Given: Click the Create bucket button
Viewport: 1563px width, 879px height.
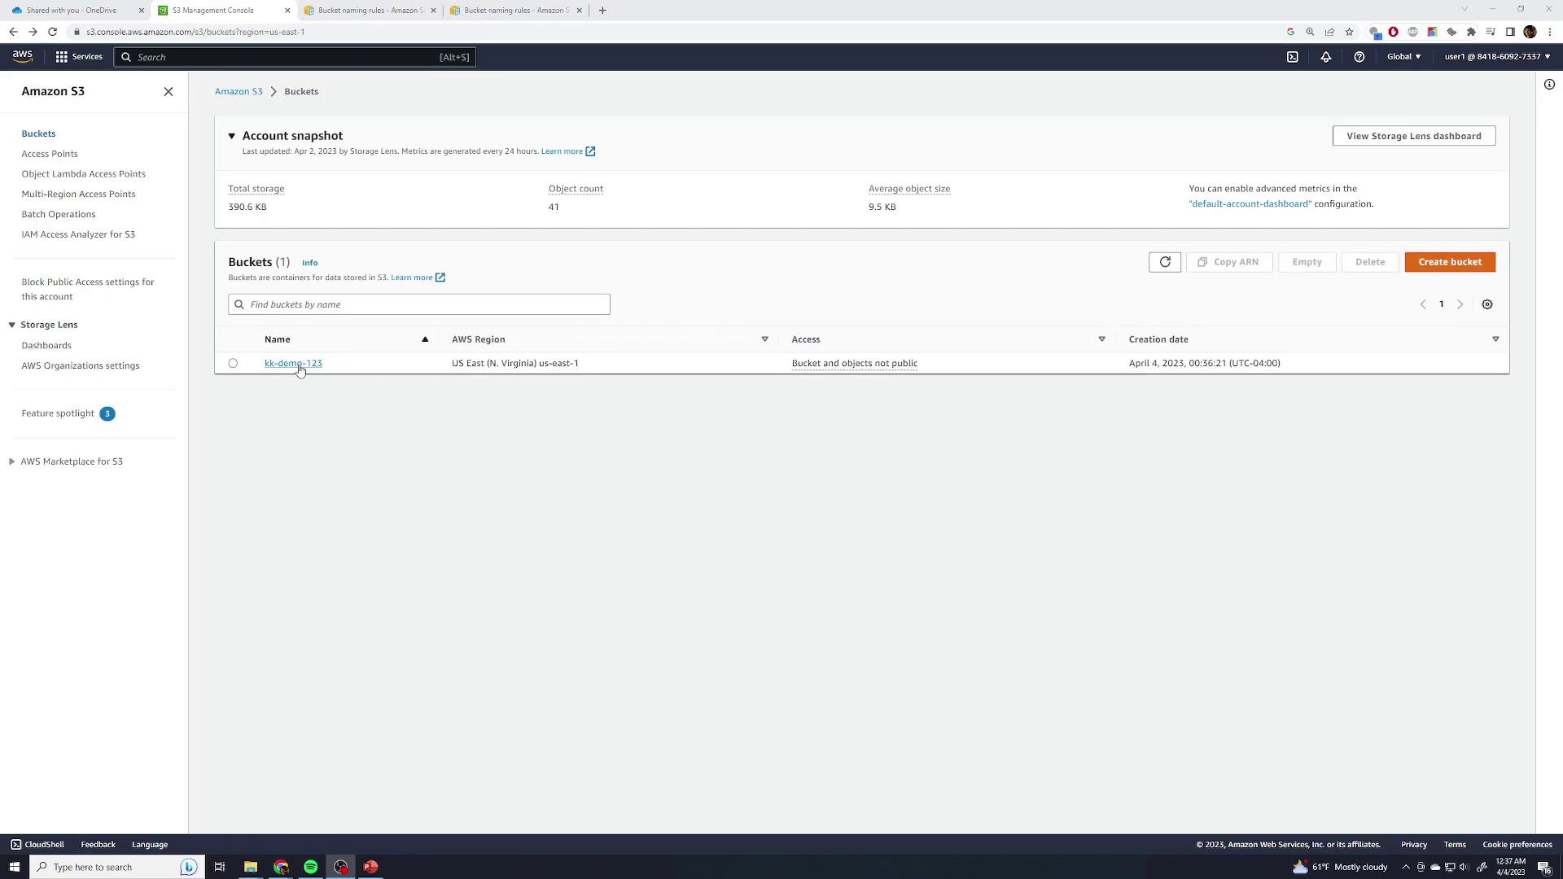Looking at the screenshot, I should [1449, 262].
